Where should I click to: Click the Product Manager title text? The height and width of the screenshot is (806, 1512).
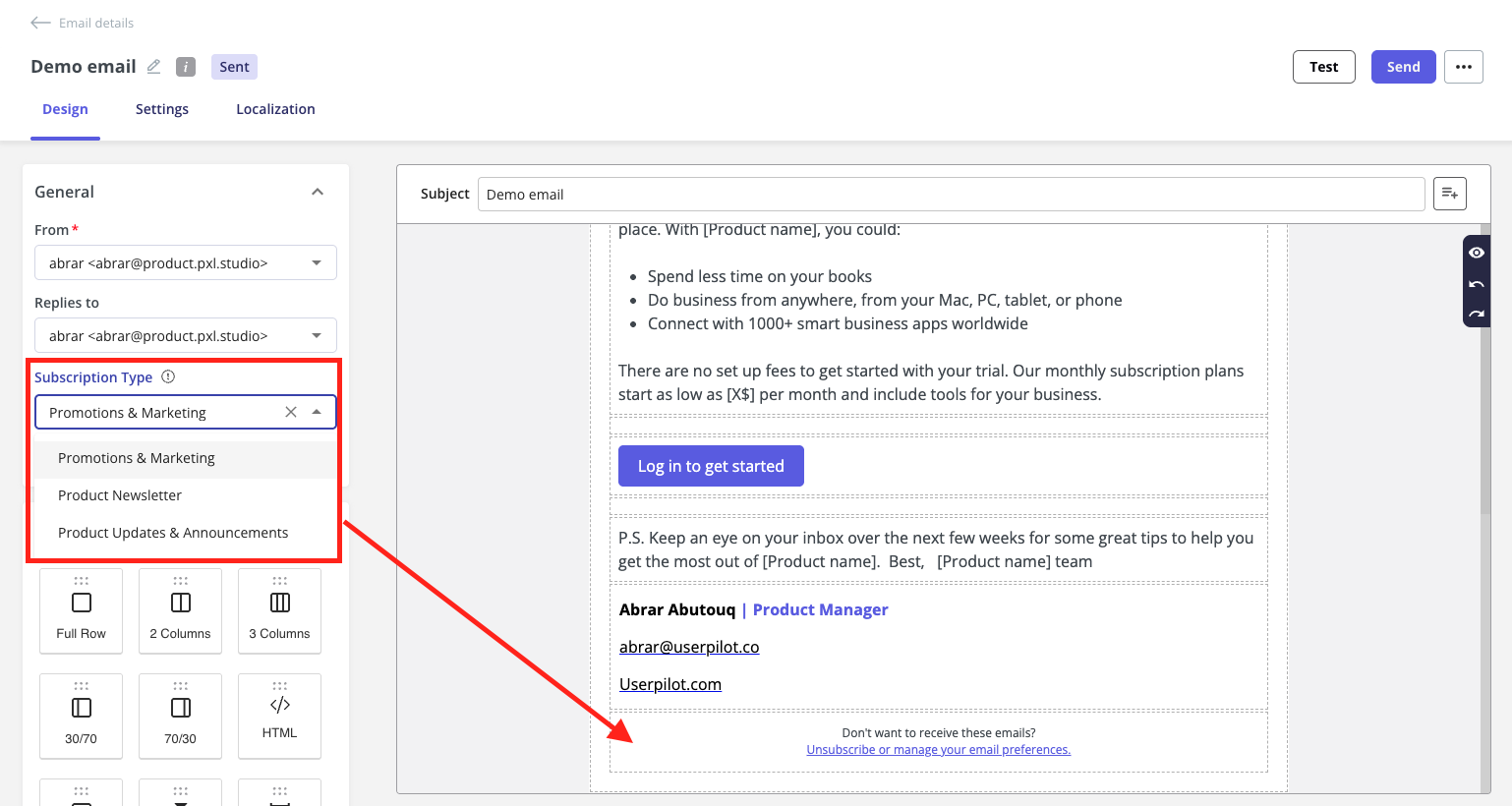(x=820, y=609)
